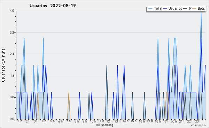
Task: Click the black IP spike near 12 h
Action: tap(107, 92)
